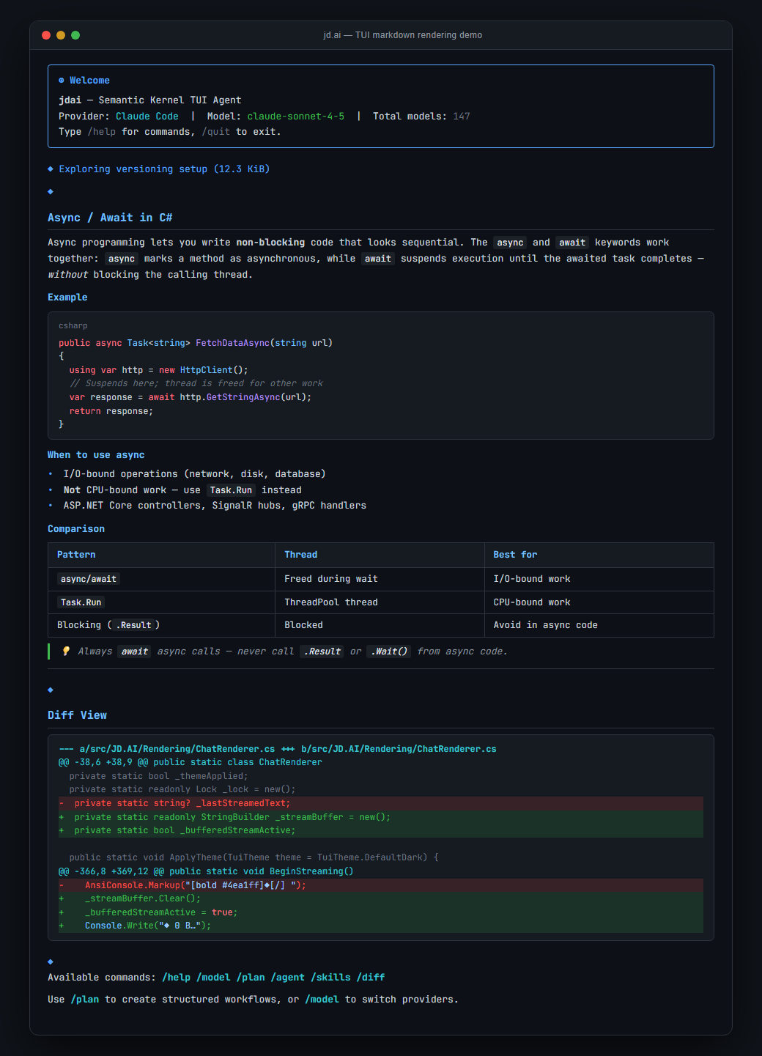This screenshot has width=762, height=1056.
Task: Click the 'Example' subheading
Action: pyautogui.click(x=67, y=298)
